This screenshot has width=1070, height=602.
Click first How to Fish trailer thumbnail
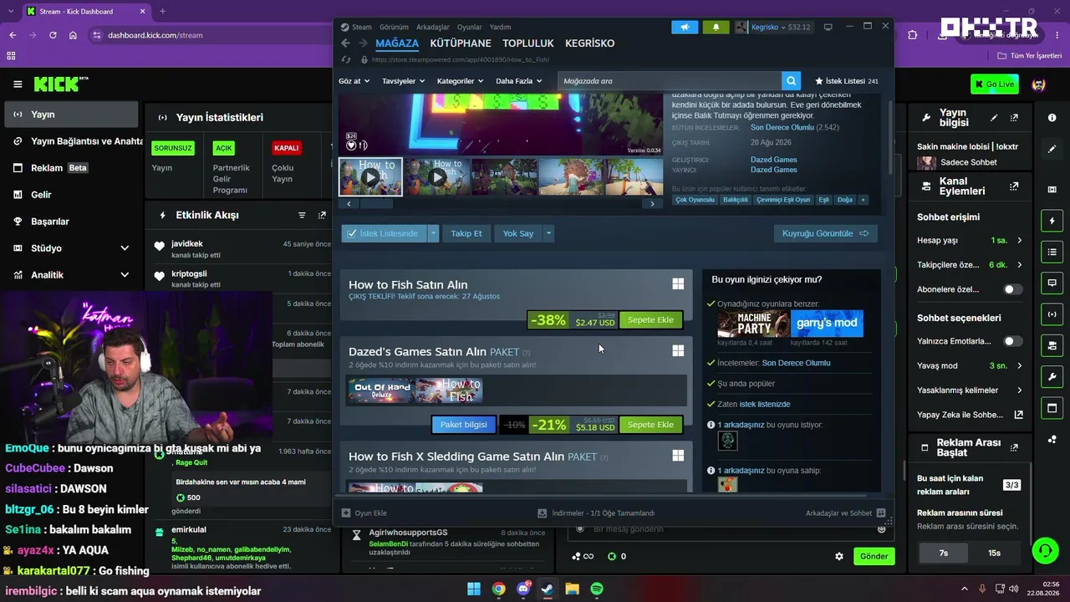tap(370, 176)
